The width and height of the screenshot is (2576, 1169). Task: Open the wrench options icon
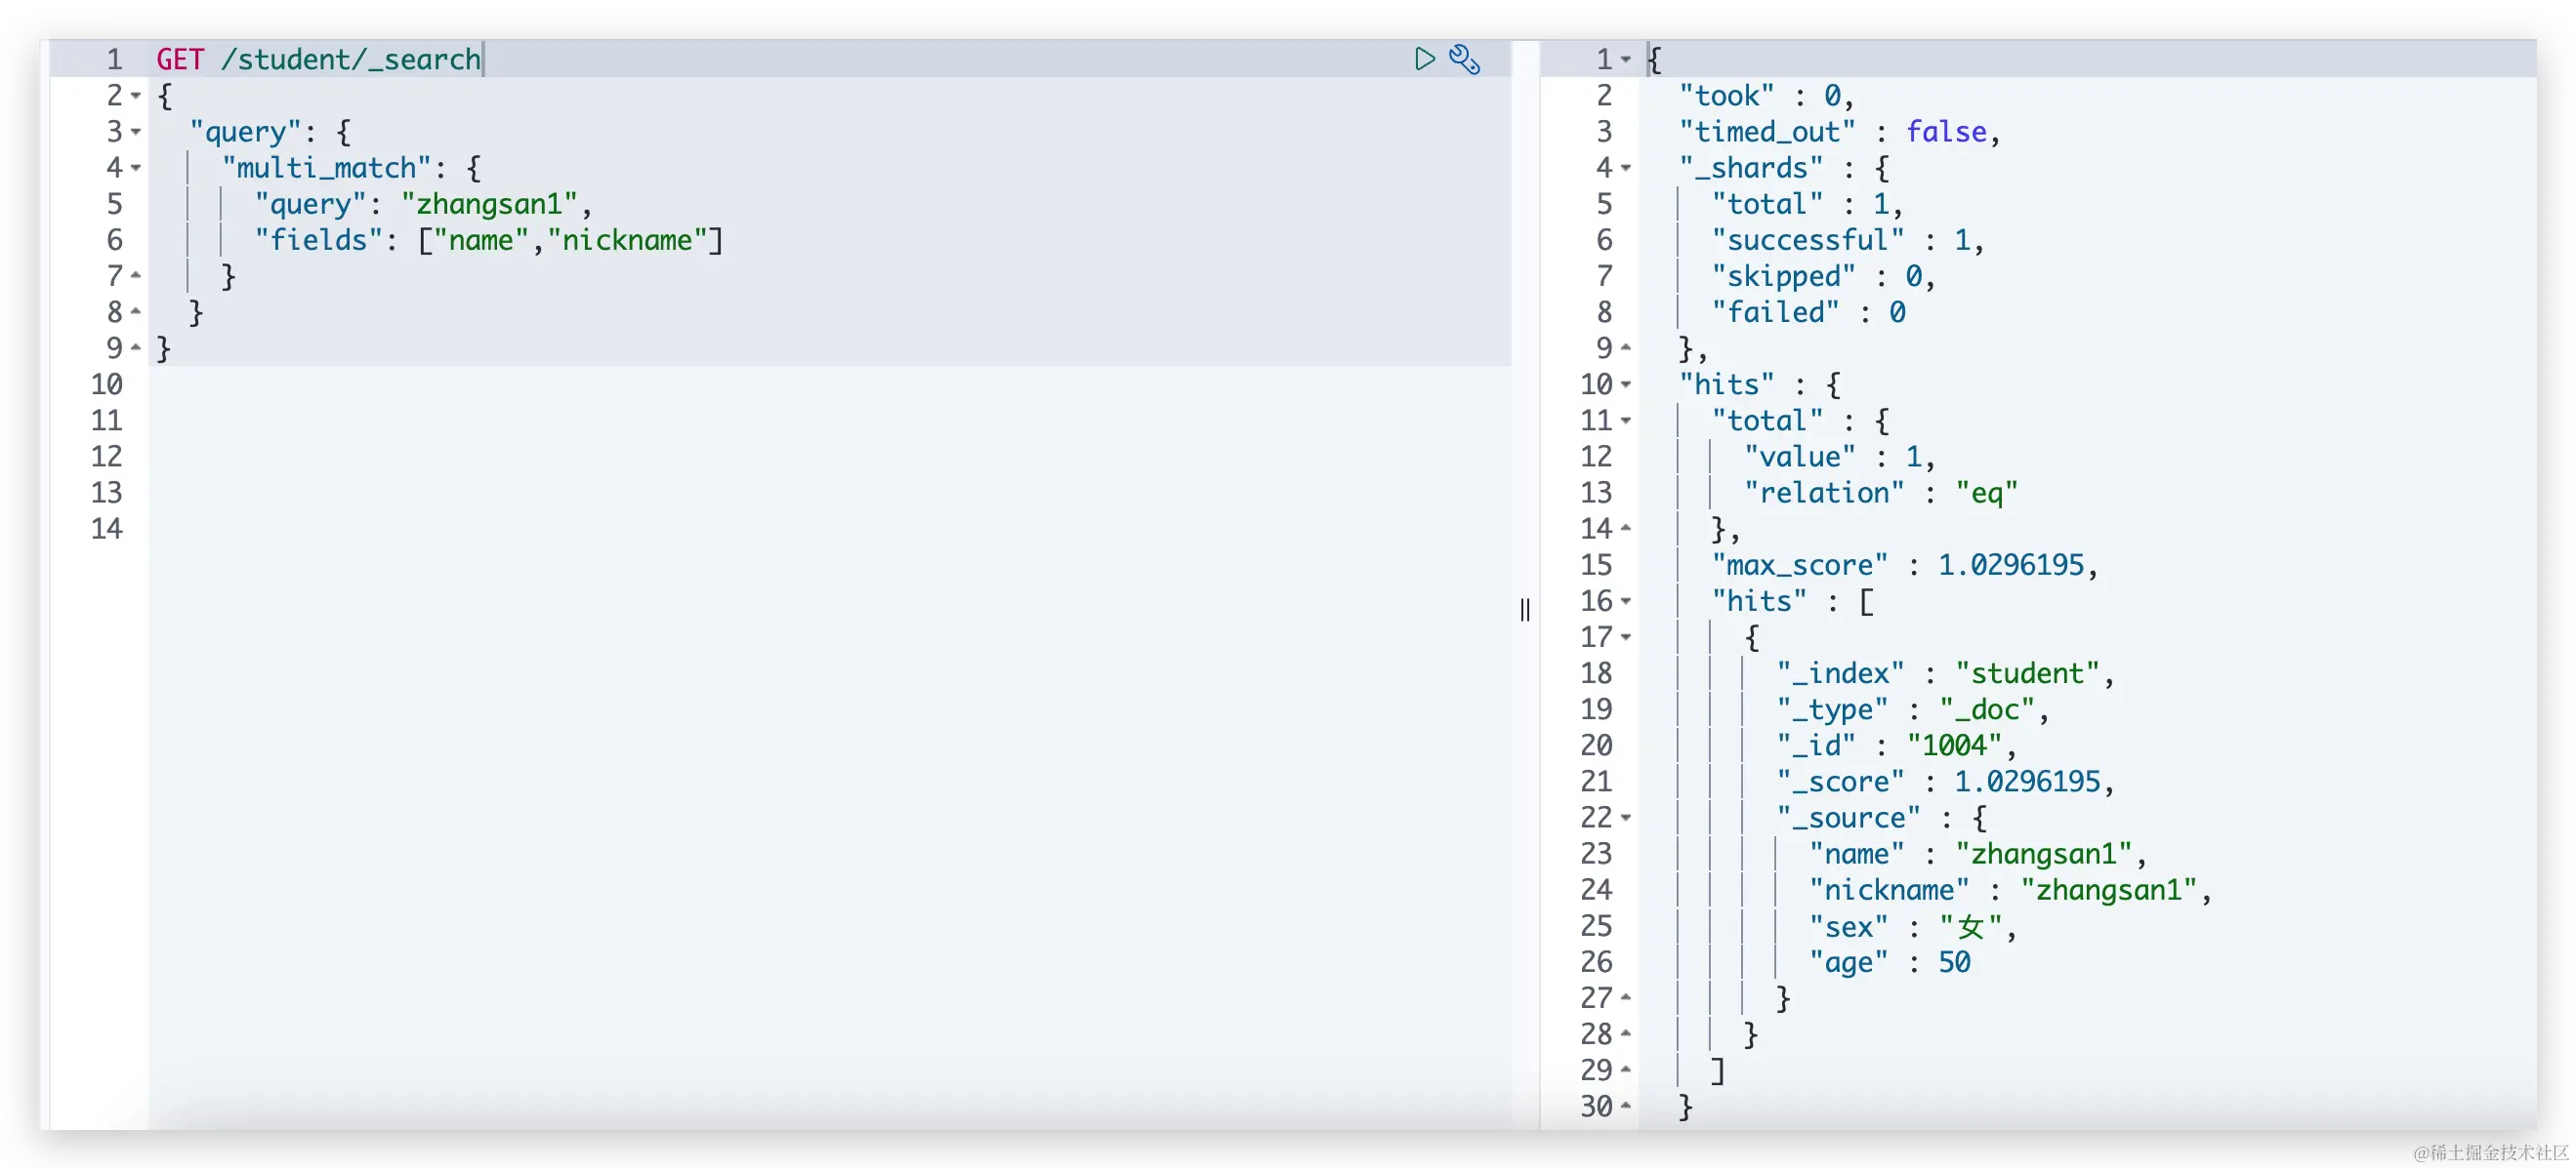[1464, 59]
